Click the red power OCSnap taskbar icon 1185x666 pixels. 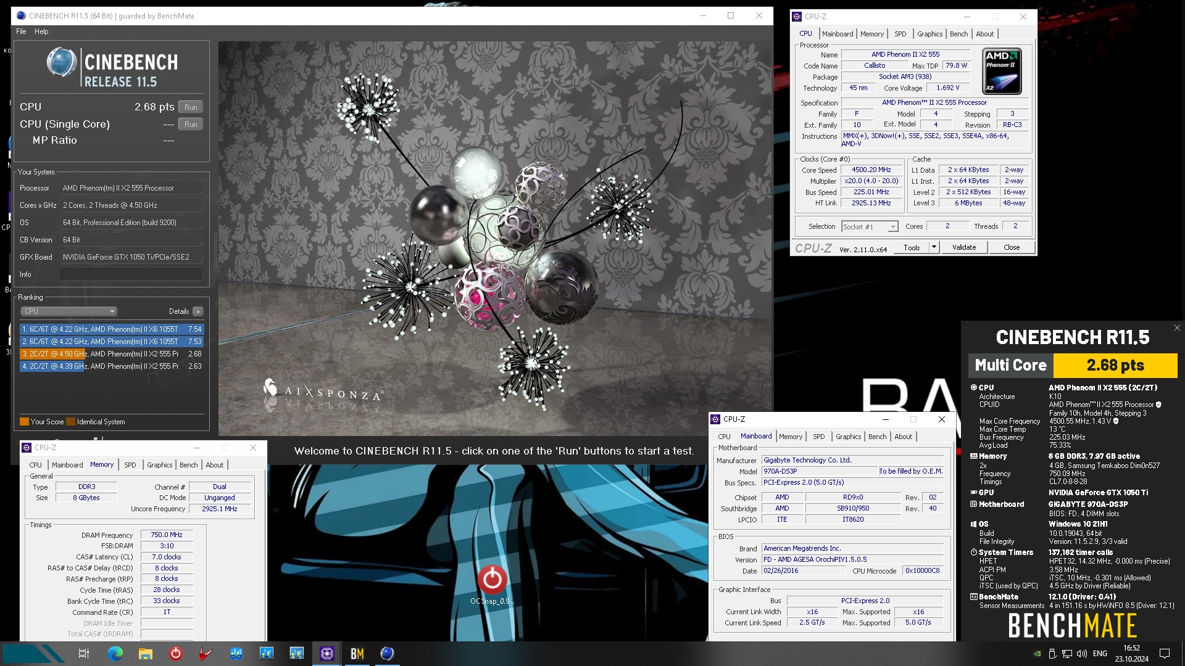coord(175,654)
